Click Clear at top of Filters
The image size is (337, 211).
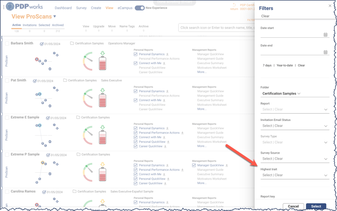pos(265,16)
